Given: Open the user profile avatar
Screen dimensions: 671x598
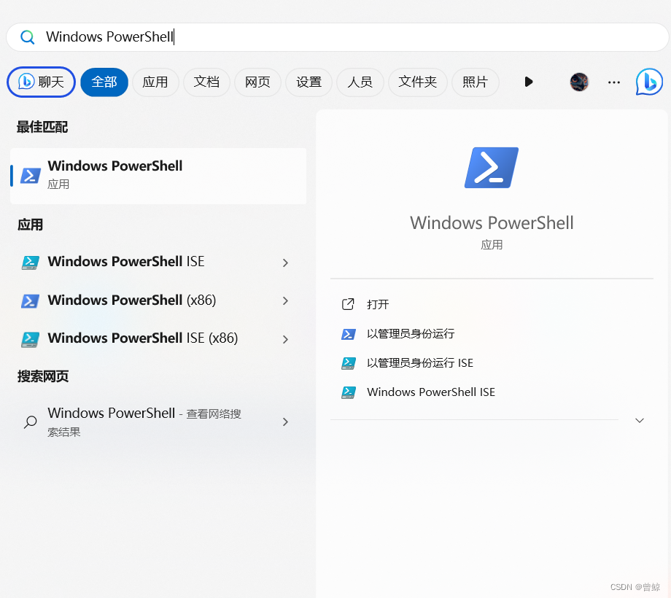Looking at the screenshot, I should [579, 82].
